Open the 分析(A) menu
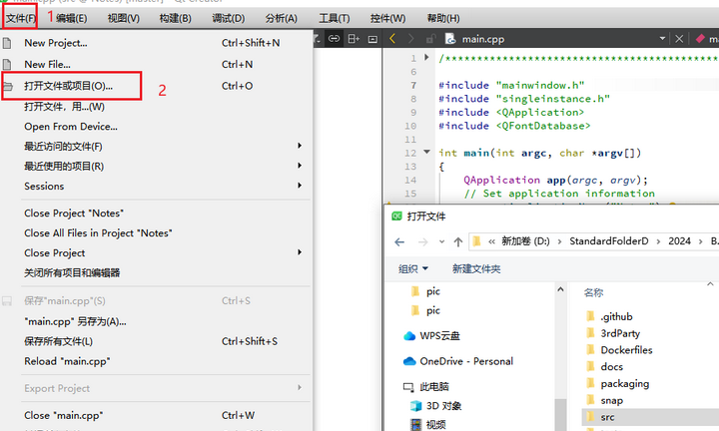This screenshot has height=431, width=719. coord(281,18)
